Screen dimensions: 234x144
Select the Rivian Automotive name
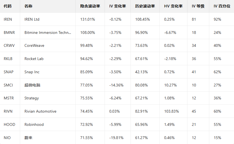[40, 111]
